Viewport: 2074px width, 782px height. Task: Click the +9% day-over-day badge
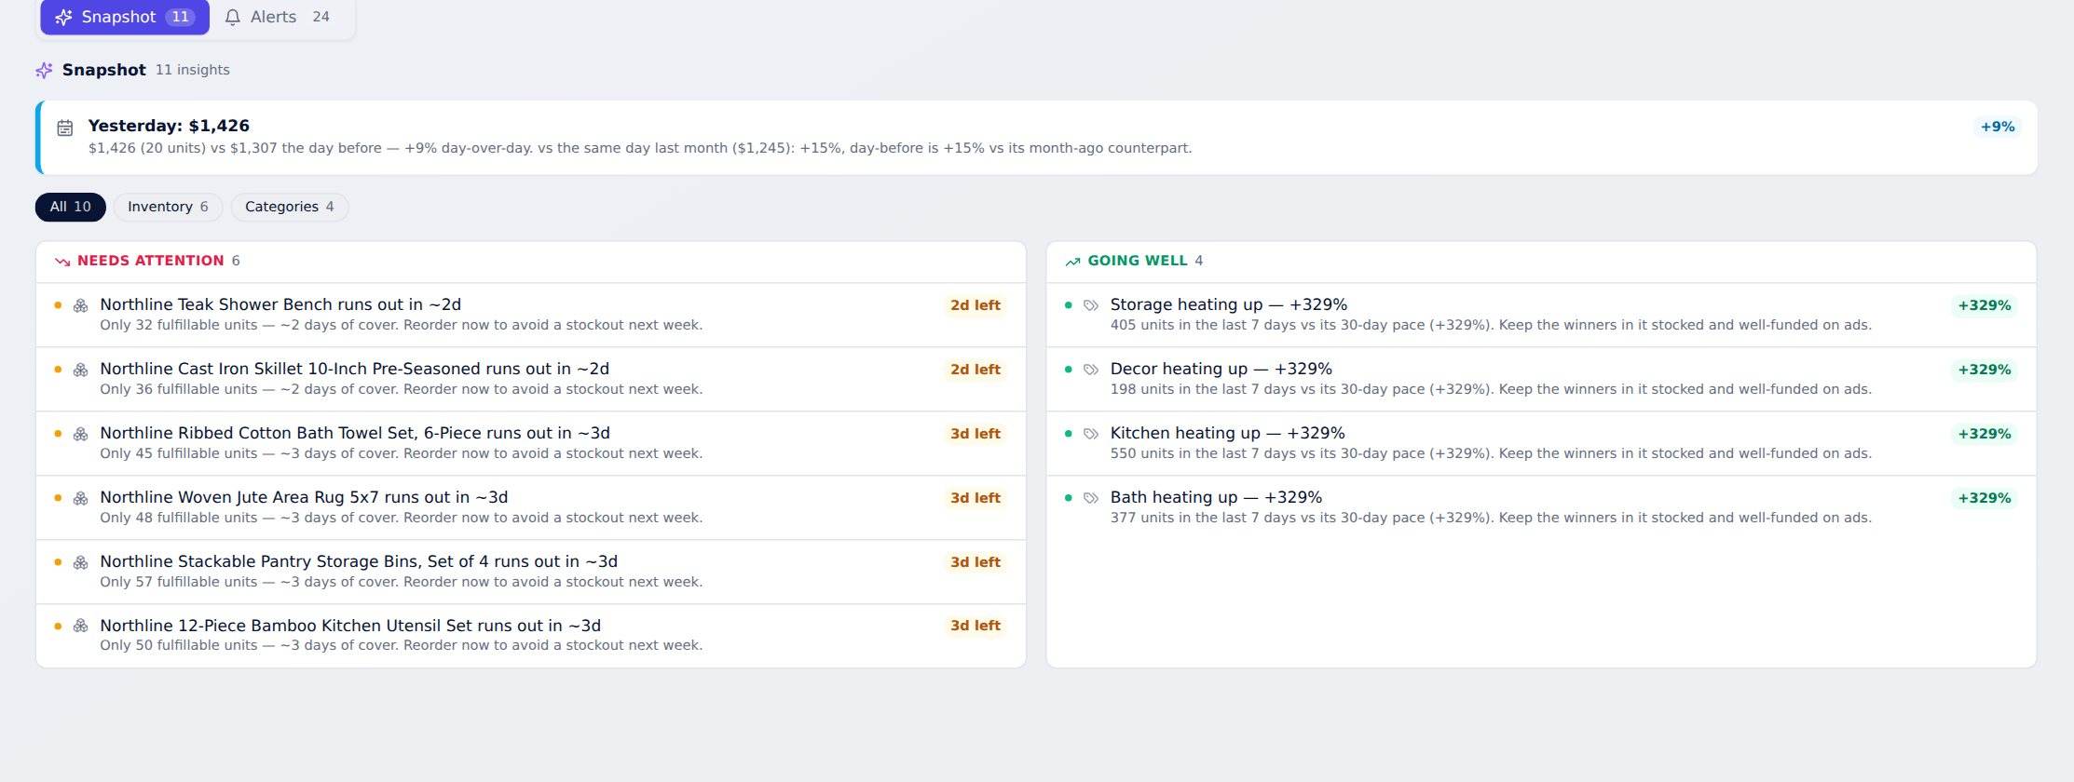coord(1998,127)
